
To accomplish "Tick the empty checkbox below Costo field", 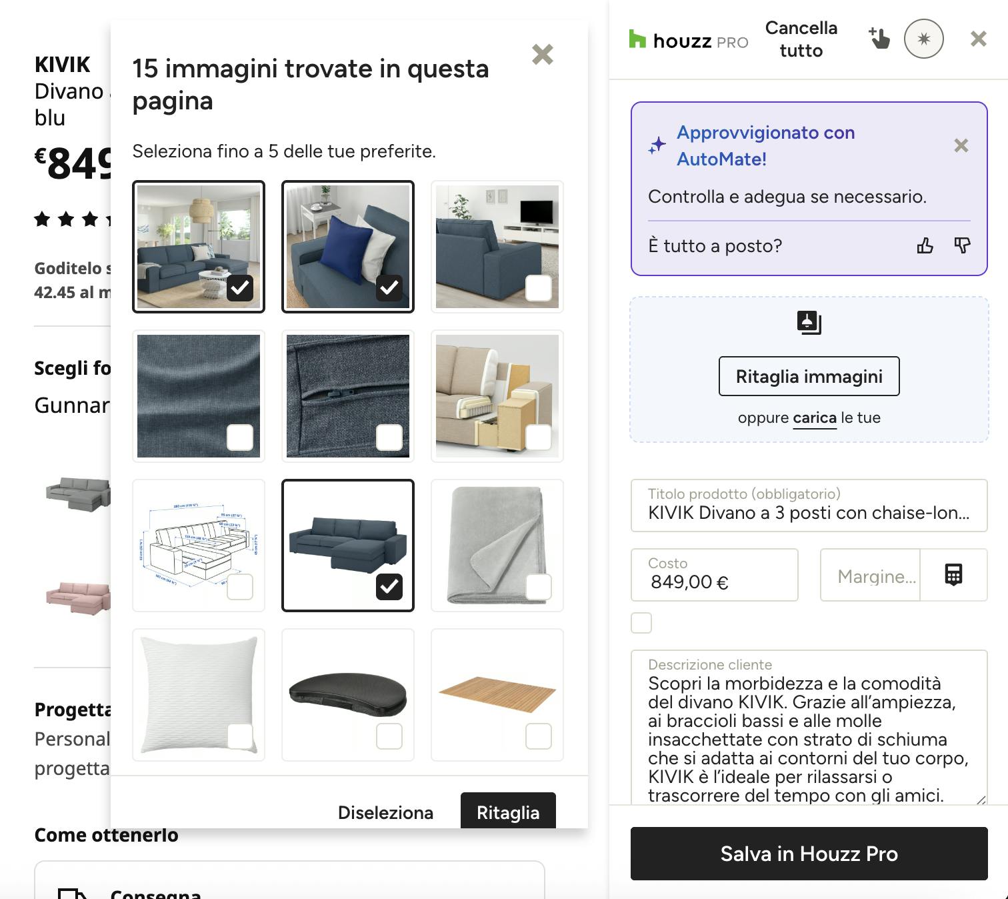I will coord(641,623).
